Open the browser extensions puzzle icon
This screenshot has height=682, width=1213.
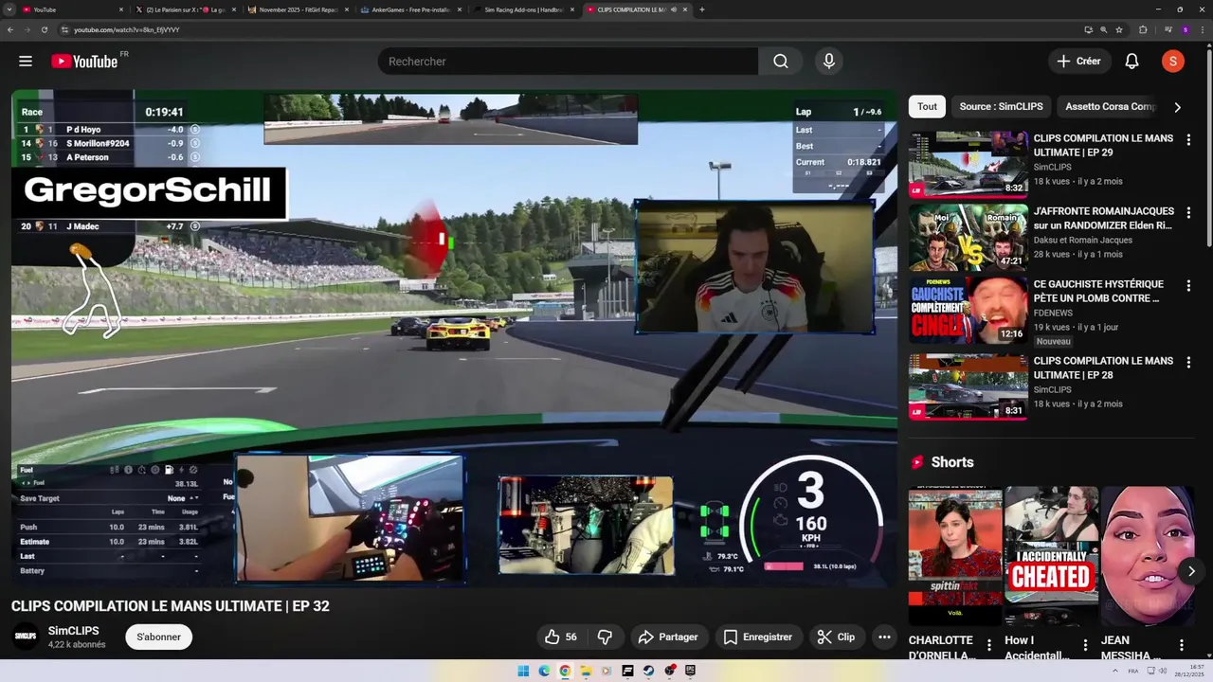1143,29
